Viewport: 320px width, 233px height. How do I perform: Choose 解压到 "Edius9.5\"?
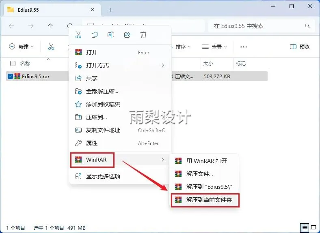pyautogui.click(x=205, y=187)
